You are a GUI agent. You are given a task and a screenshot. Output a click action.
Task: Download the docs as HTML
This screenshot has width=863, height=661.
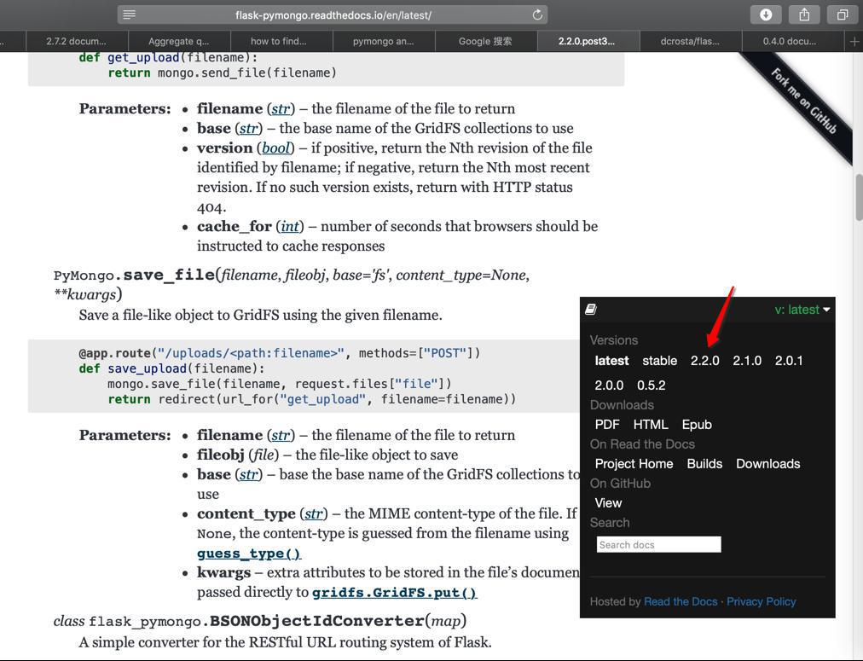pyautogui.click(x=651, y=425)
